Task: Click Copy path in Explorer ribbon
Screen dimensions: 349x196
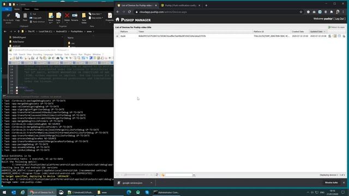Action: tap(35, 18)
